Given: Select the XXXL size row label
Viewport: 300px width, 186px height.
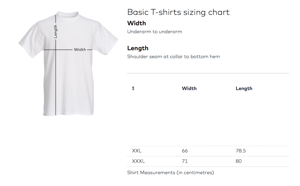Looking at the screenshot, I should click(x=138, y=161).
